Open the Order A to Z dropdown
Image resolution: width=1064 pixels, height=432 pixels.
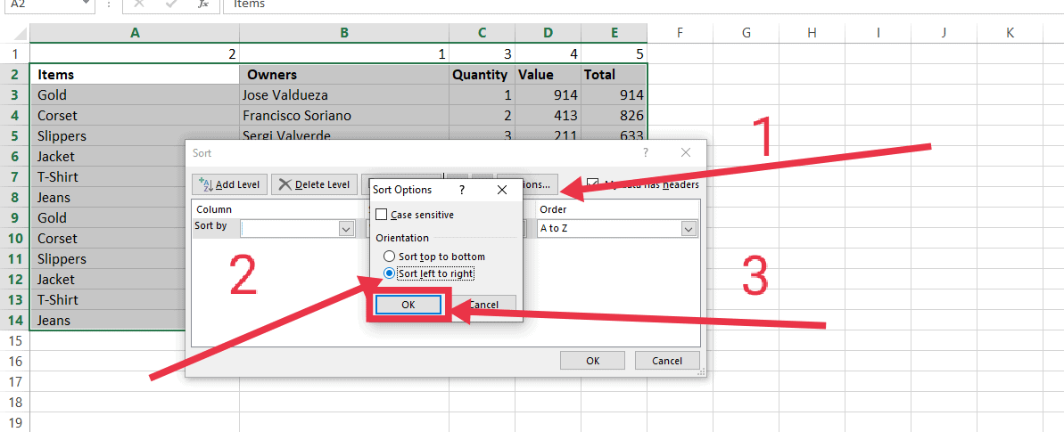688,229
